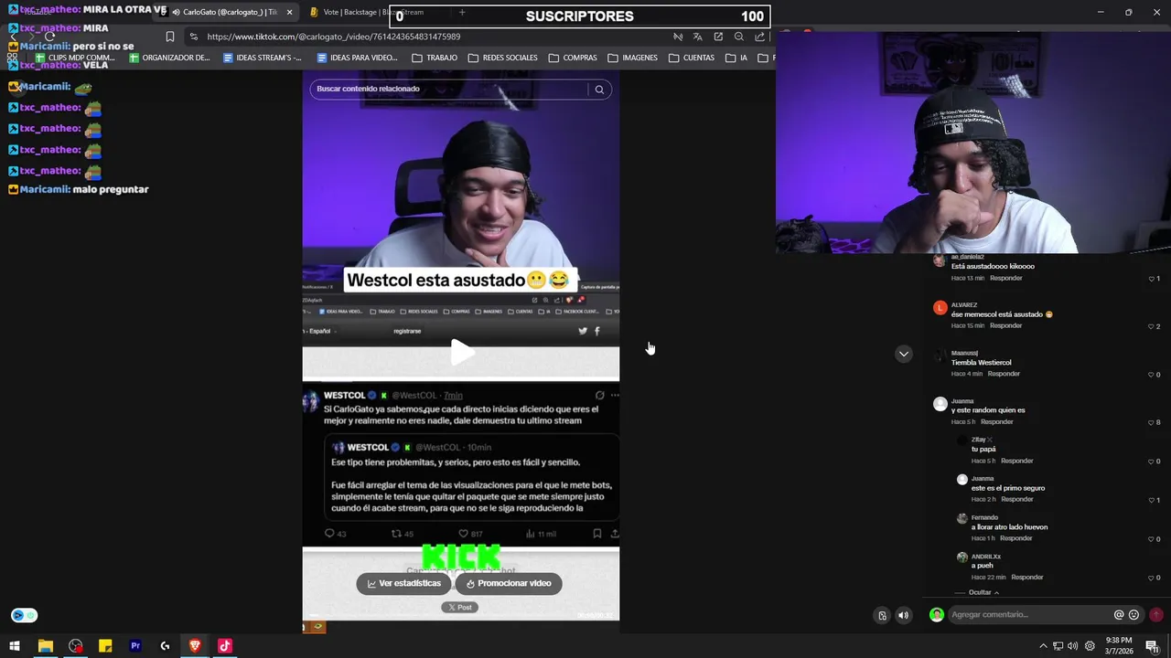
Task: Open Windows Start menu
Action: (15, 646)
